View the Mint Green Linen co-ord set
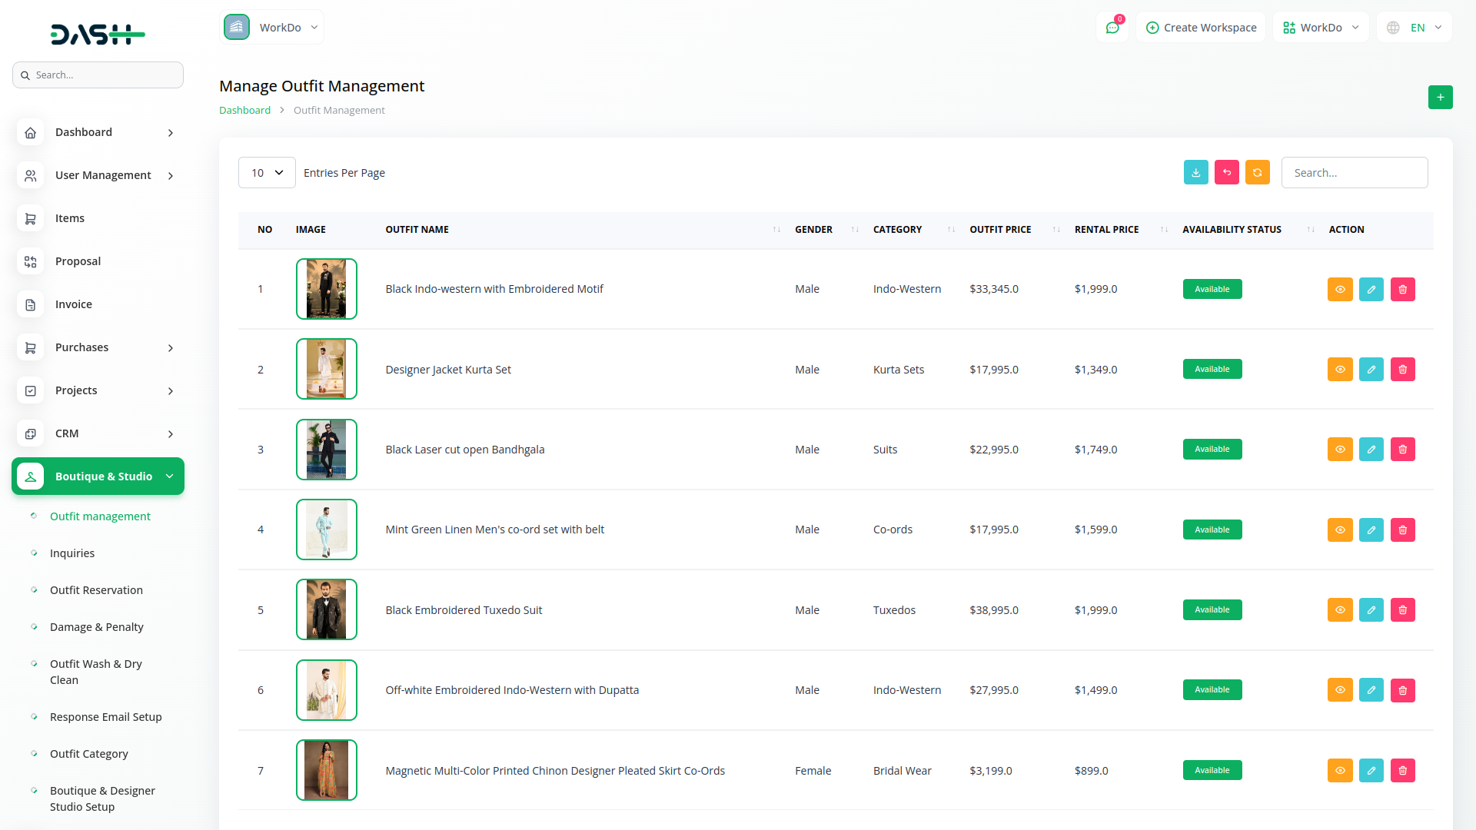 (1339, 530)
